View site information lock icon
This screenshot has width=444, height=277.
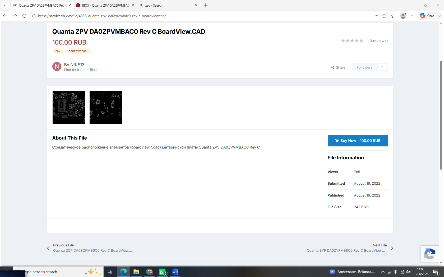(34, 16)
